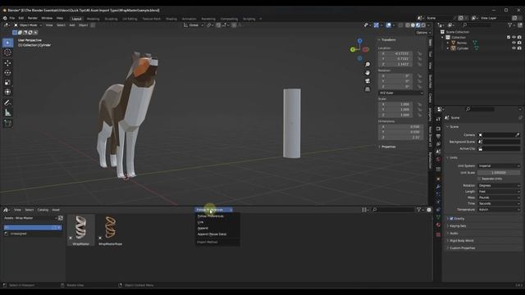Select the Transform tool

click(7, 92)
